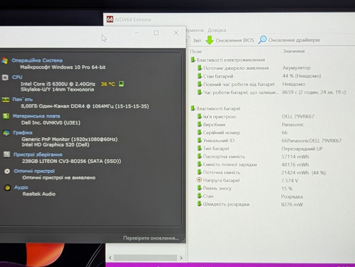Click the hard drive icon beside Пристрої зберігання
The width and height of the screenshot is (355, 267).
point(7,155)
